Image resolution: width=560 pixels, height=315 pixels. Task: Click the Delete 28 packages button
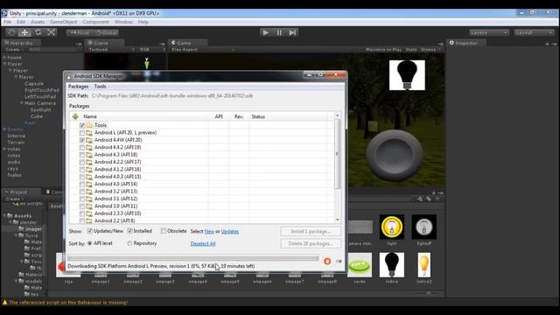click(311, 243)
